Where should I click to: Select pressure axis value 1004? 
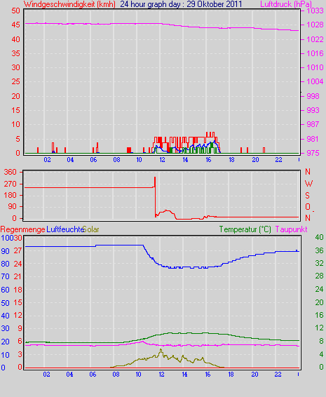[315, 81]
